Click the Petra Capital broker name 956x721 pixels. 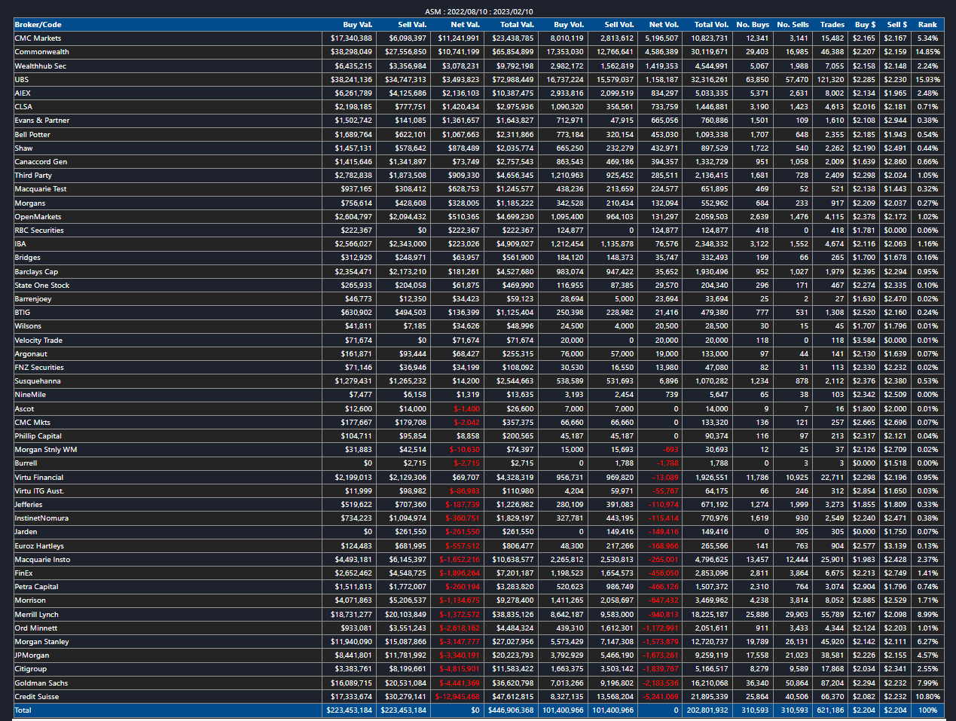pyautogui.click(x=36, y=587)
